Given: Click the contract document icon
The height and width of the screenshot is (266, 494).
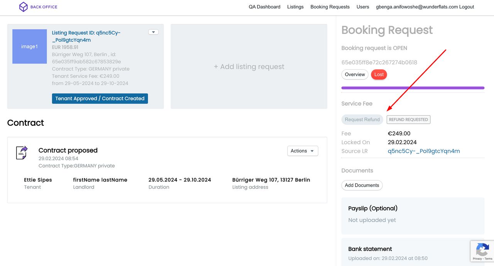Looking at the screenshot, I should (x=22, y=153).
